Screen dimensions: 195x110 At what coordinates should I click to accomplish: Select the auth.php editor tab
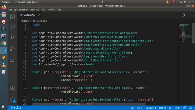pyautogui.click(x=30, y=15)
